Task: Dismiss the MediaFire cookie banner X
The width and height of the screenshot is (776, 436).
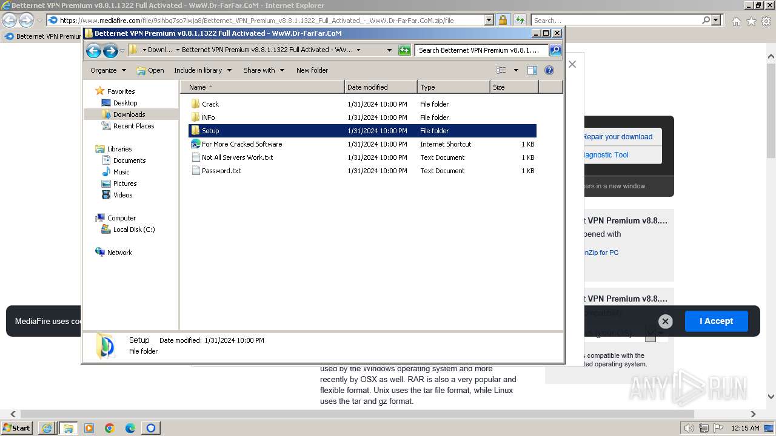Action: click(x=665, y=322)
